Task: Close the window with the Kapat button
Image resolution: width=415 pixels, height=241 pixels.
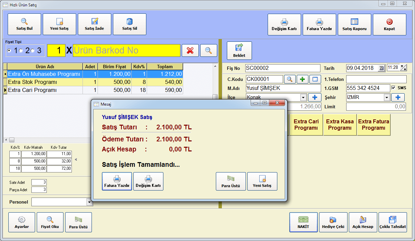Action: pos(390,25)
